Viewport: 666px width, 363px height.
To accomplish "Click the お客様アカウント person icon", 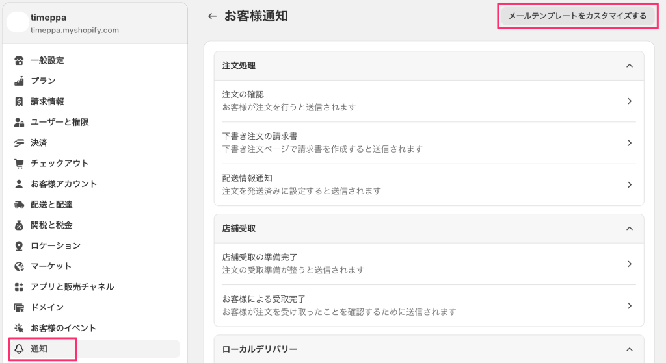I will pos(19,184).
